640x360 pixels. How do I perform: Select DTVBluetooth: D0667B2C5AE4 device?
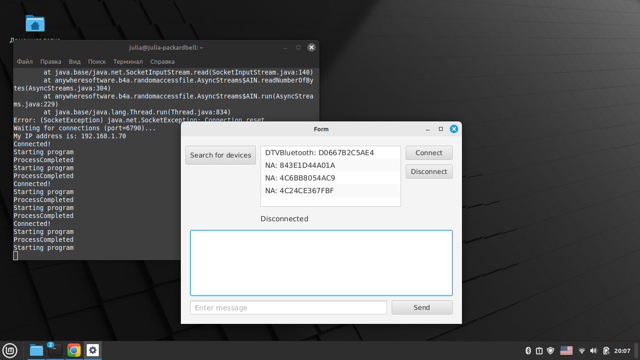pyautogui.click(x=330, y=153)
